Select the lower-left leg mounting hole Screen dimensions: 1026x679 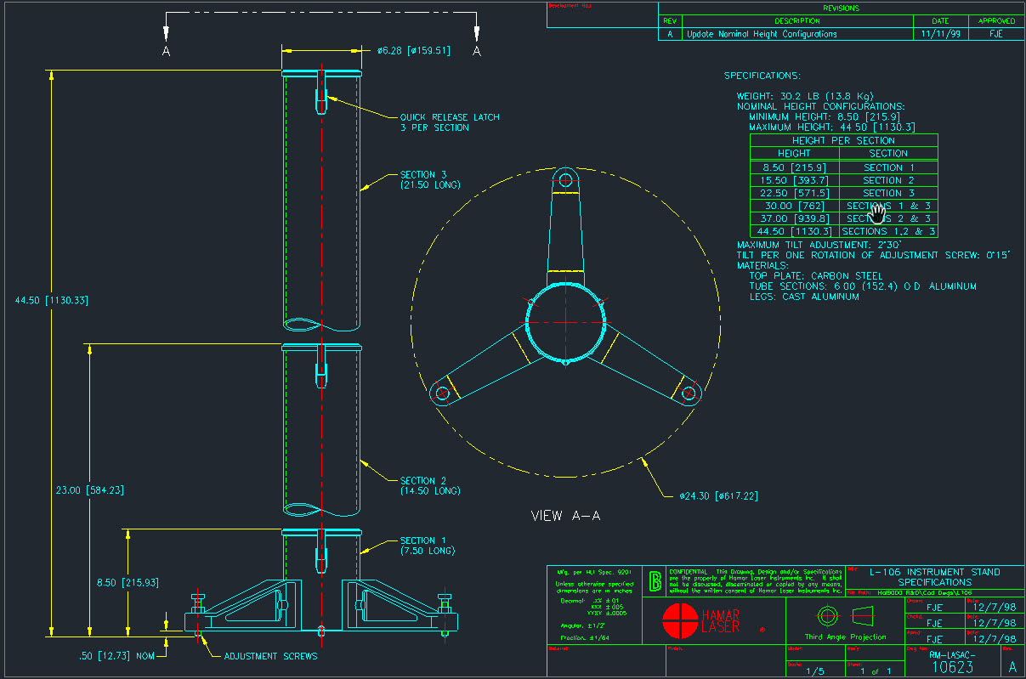441,393
